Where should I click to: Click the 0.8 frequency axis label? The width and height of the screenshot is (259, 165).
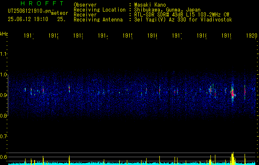(x=4, y=115)
